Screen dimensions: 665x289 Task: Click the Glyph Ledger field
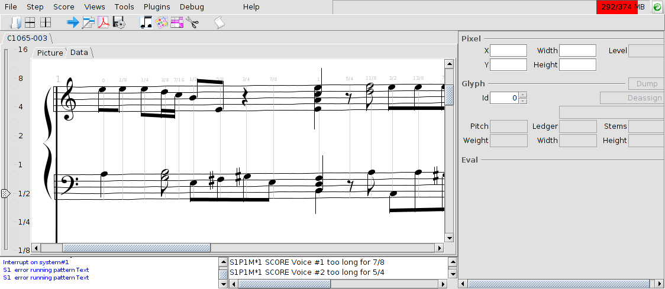click(x=577, y=126)
